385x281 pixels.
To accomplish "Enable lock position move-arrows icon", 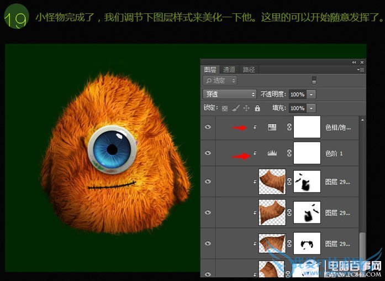I will [246, 108].
